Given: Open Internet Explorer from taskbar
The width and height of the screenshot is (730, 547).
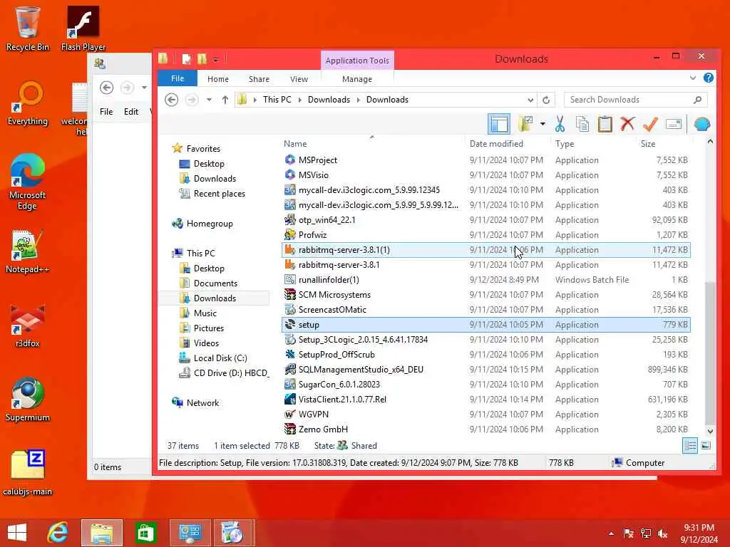Looking at the screenshot, I should (58, 533).
